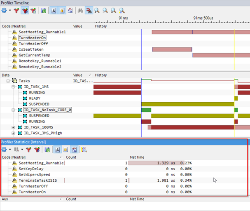
Task: Open the Profiler Statistics settings gear
Action: coord(5,149)
